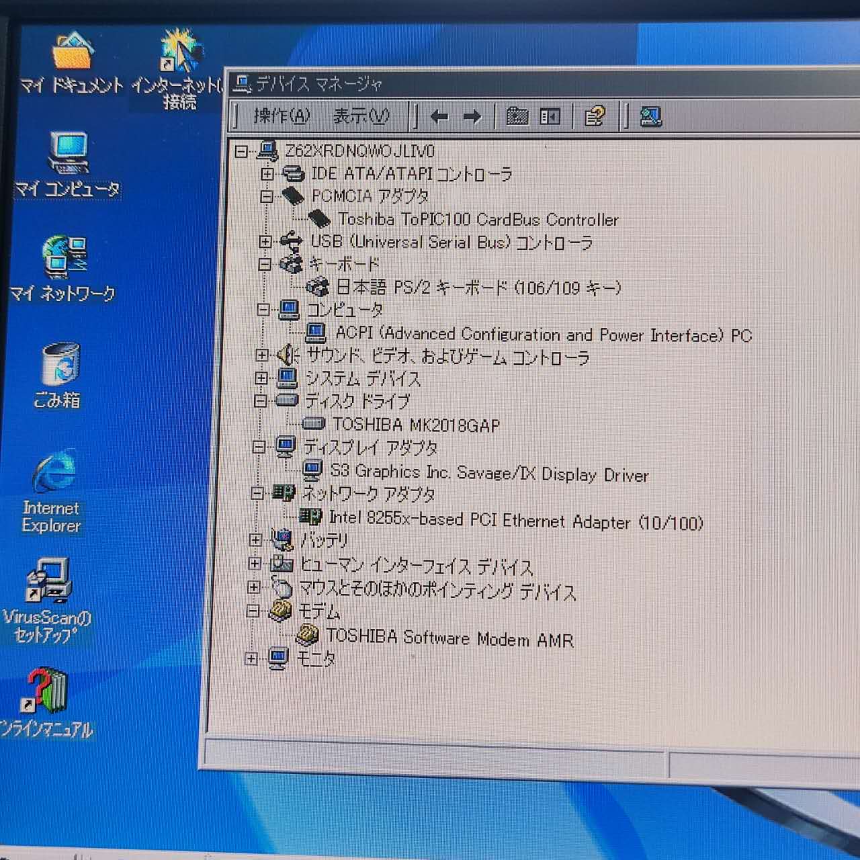This screenshot has width=860, height=860.
Task: Expand the IDE ATA/ATAPI コントローラ node
Action: click(x=267, y=174)
